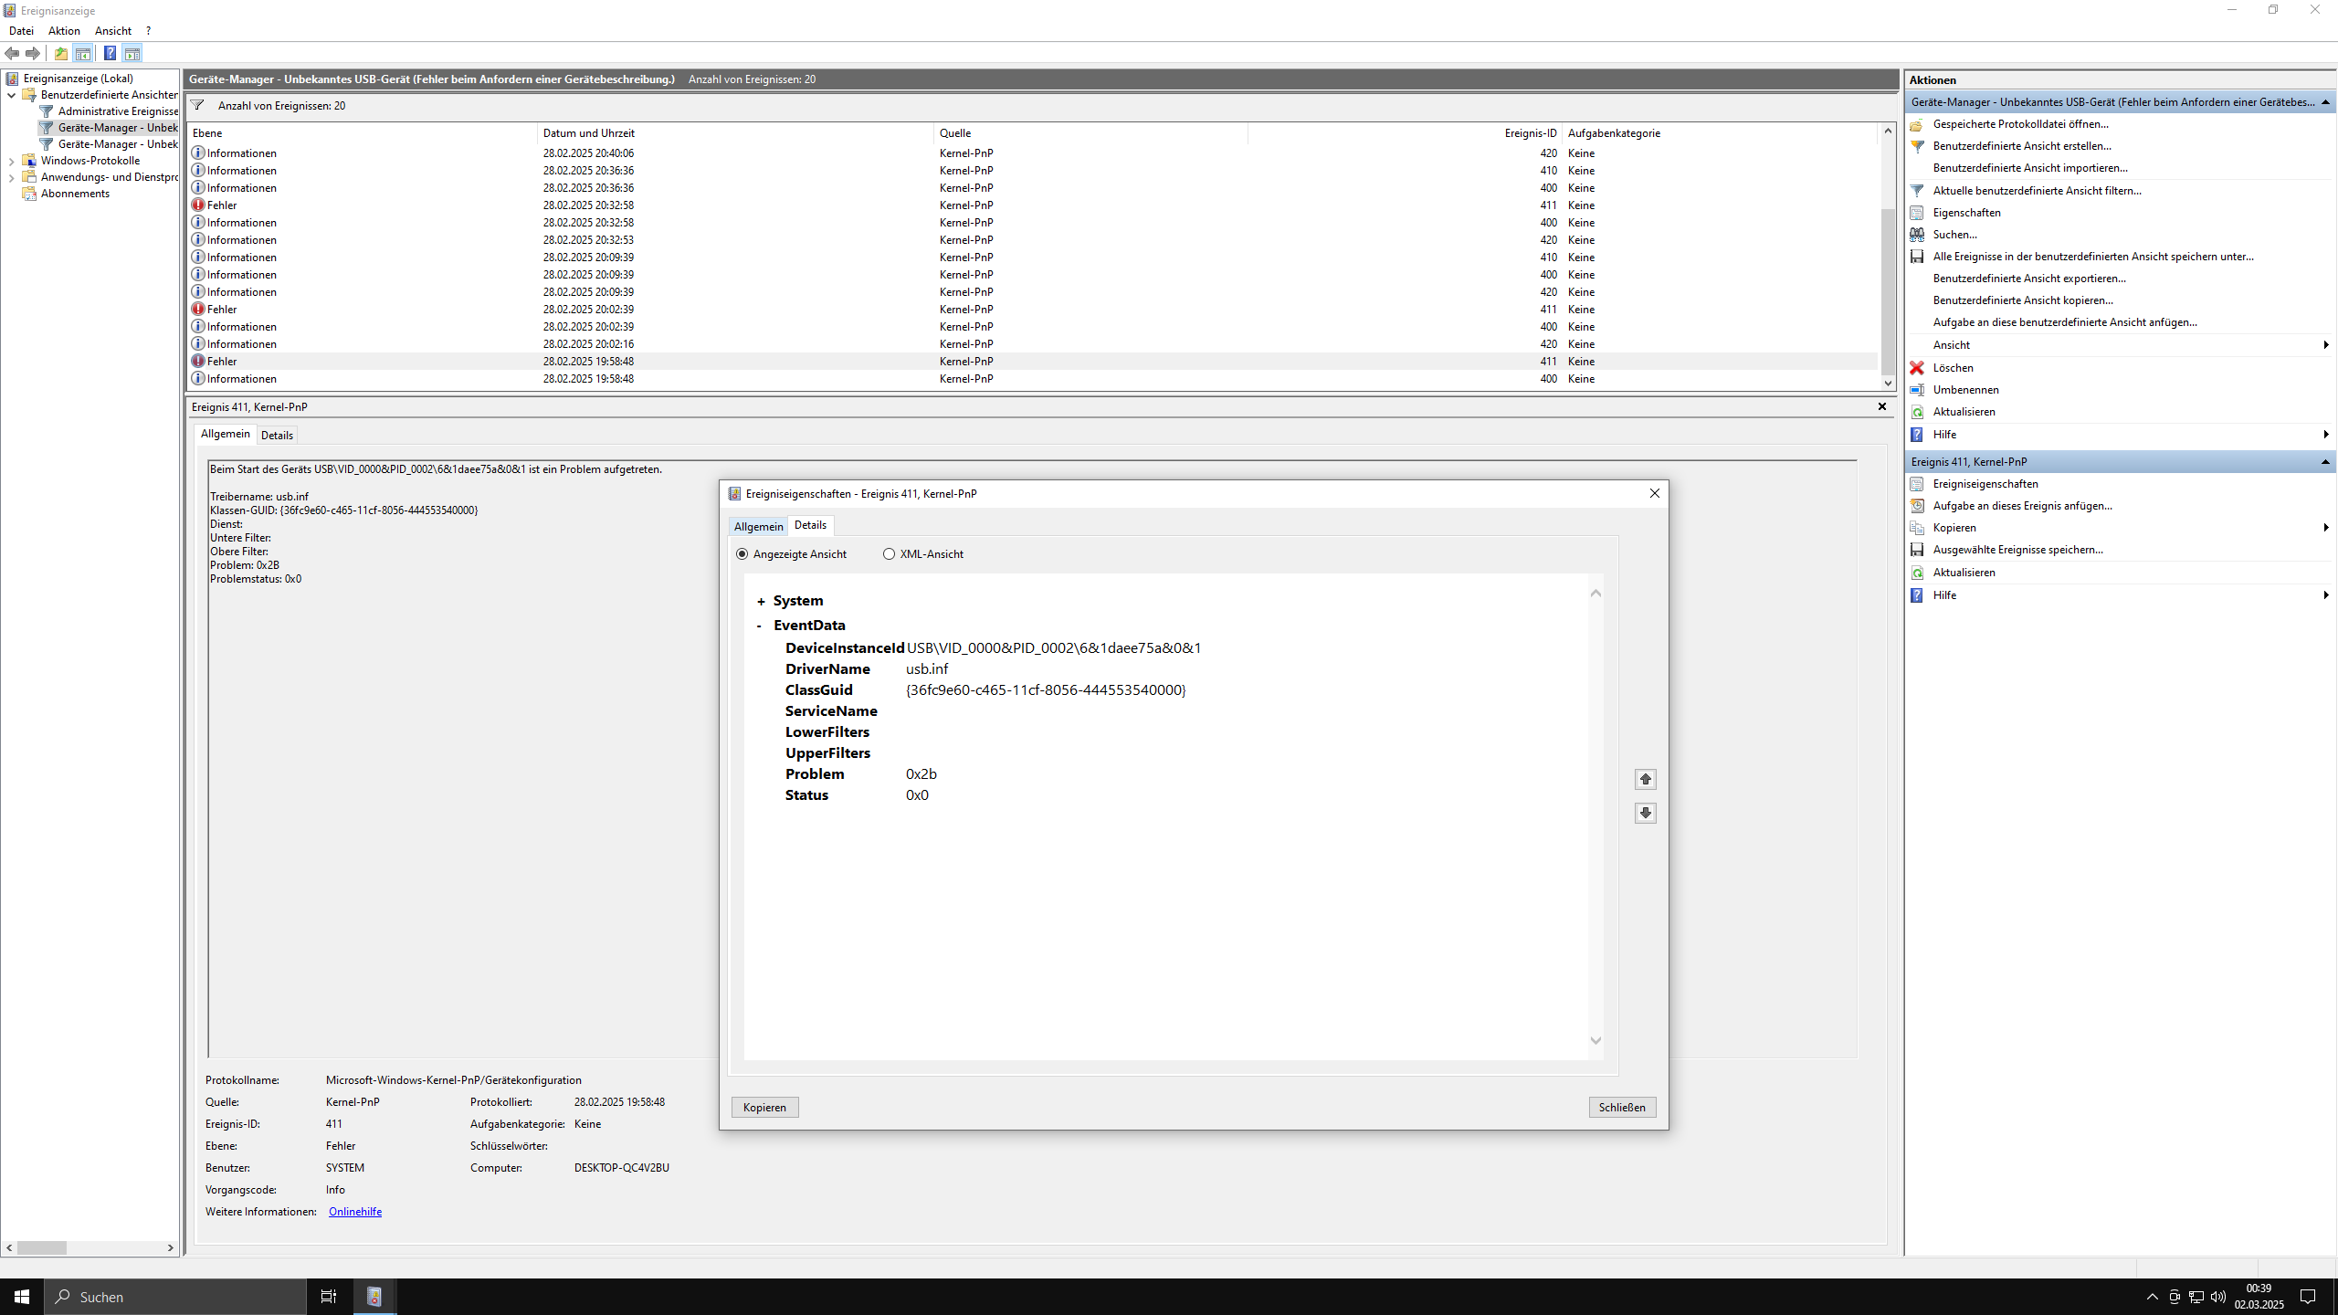The width and height of the screenshot is (2338, 1315).
Task: Collapse the EventData node
Action: 759,626
